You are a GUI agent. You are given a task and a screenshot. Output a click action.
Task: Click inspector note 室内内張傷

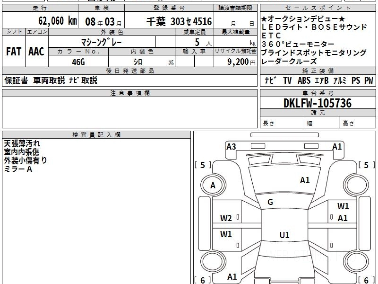point(21,152)
